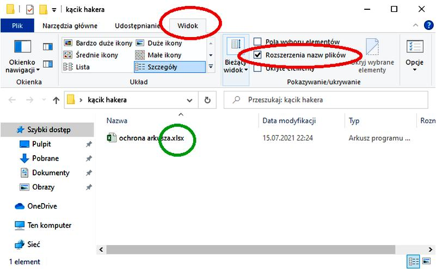Select Małe ikony layout
This screenshot has height=269, width=436.
tap(158, 55)
